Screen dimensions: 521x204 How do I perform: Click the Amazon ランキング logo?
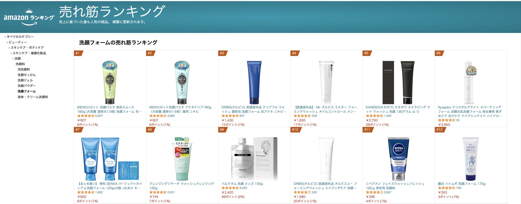click(x=29, y=17)
